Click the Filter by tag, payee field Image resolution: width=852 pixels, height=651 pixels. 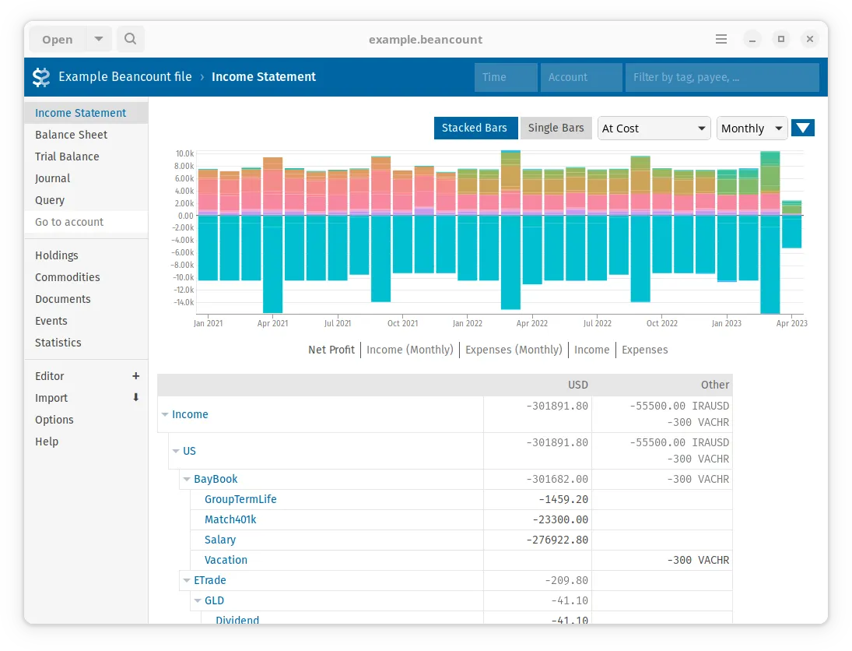click(722, 77)
